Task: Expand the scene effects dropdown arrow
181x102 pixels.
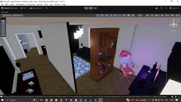Action: [159, 15]
